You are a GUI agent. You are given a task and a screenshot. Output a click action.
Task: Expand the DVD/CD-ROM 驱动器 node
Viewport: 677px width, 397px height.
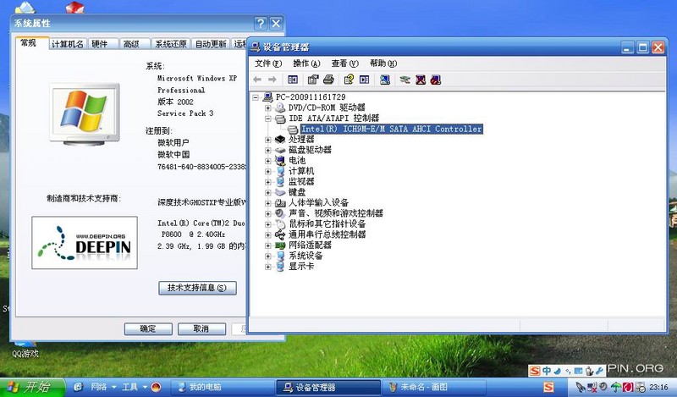(x=267, y=108)
